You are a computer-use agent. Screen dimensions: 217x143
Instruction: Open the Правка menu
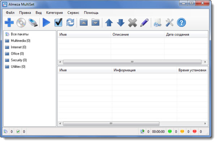(25, 13)
